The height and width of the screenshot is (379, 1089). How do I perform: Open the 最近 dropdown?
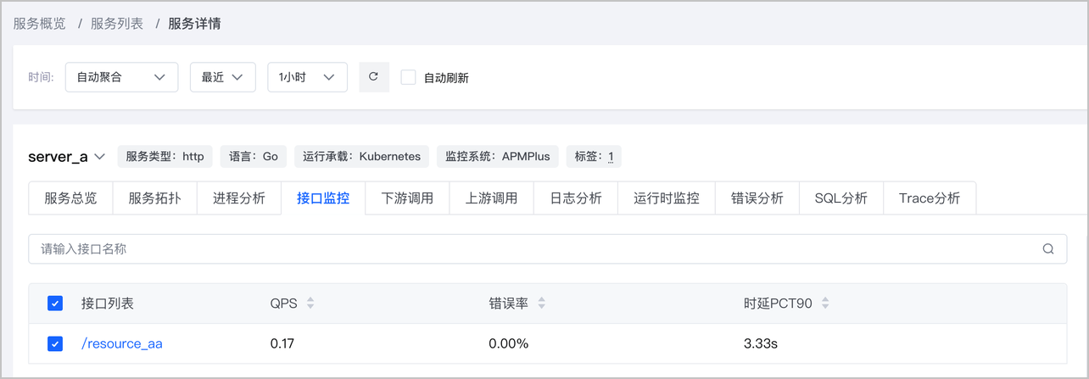(223, 77)
